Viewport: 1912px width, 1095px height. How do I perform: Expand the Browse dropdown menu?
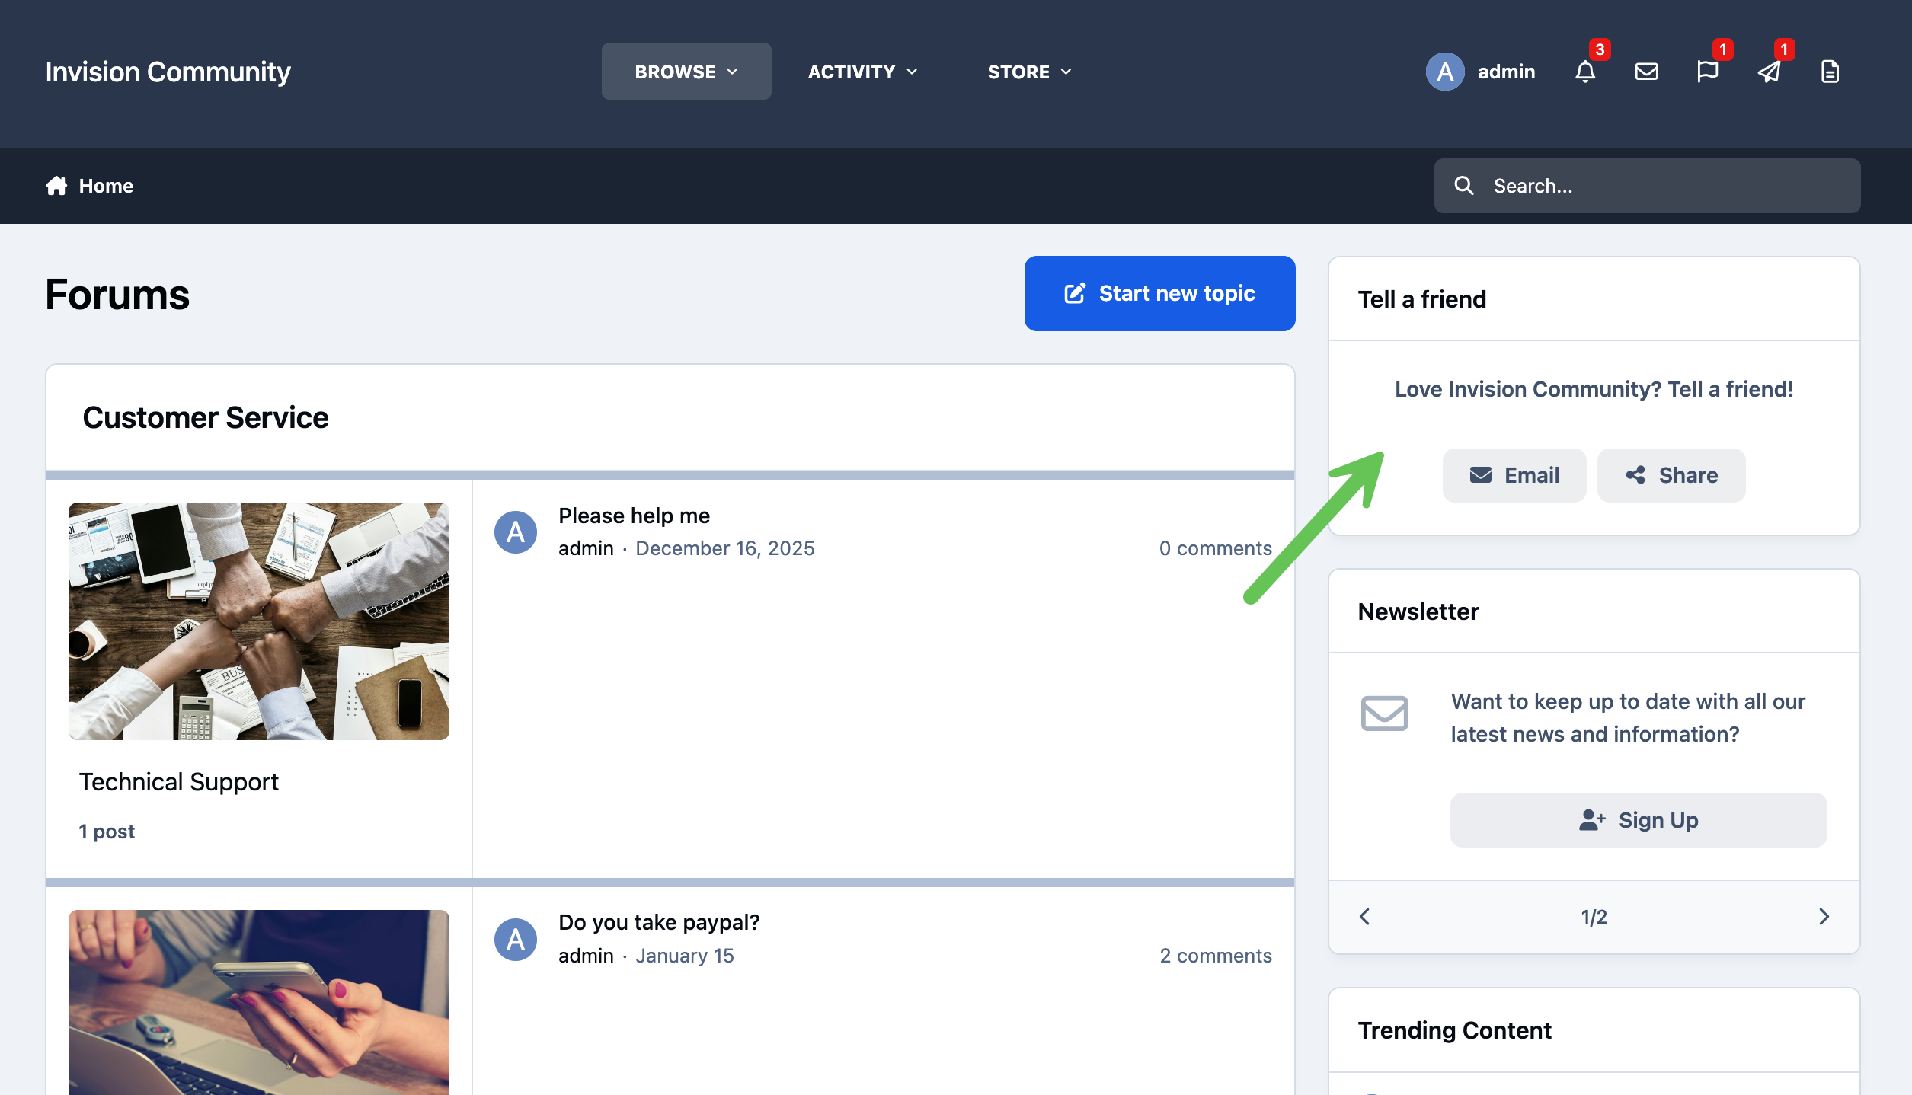point(686,72)
